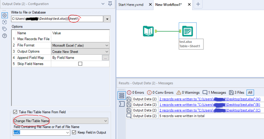This screenshot has width=264, height=139.
Task: Click the Output Data input anchor
Action: pos(180,31)
